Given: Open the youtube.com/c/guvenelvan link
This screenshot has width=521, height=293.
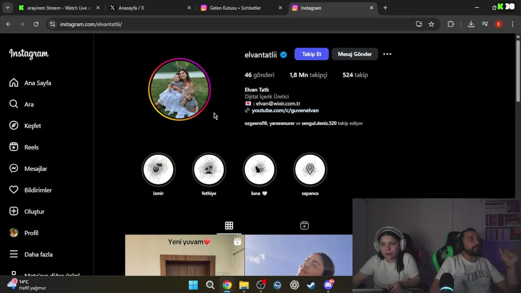Looking at the screenshot, I should pos(285,110).
